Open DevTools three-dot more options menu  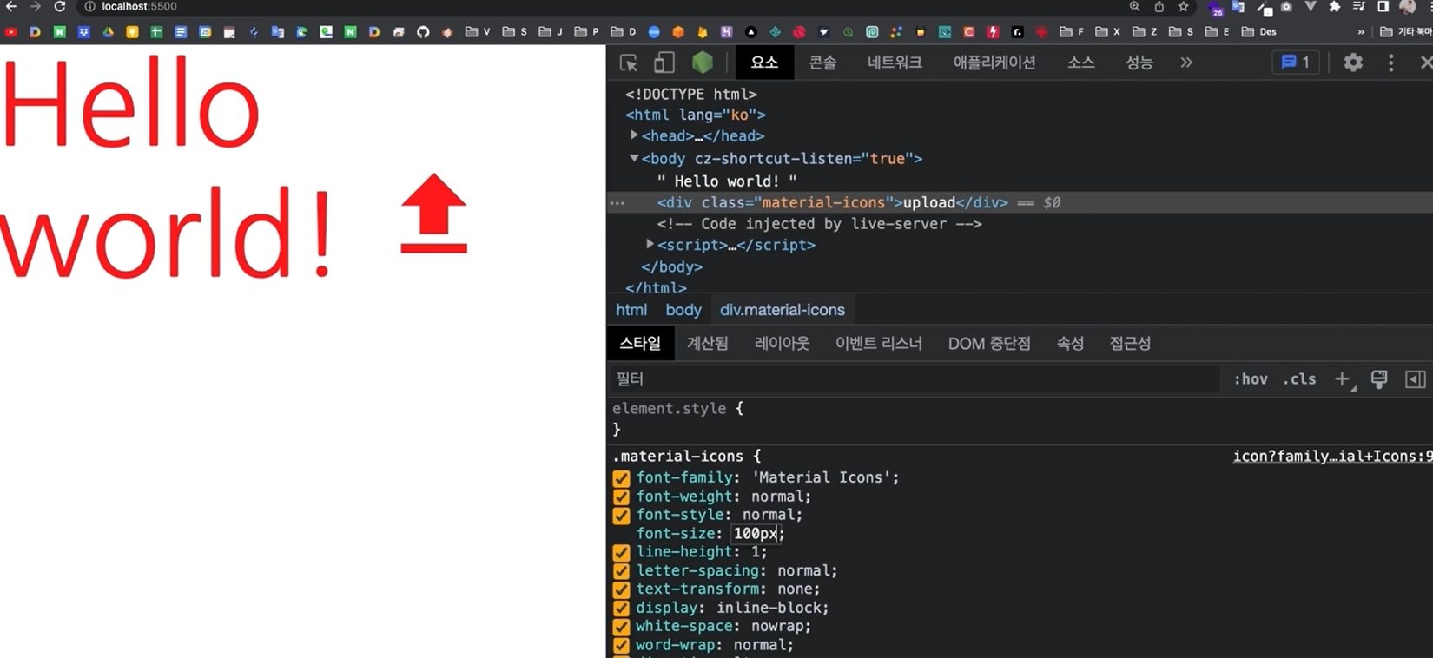click(x=1390, y=63)
